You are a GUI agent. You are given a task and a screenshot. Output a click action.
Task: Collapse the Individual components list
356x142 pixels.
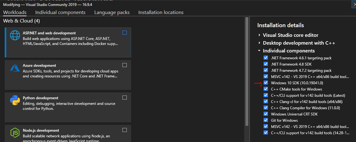click(x=259, y=51)
